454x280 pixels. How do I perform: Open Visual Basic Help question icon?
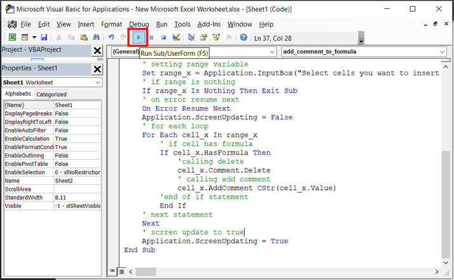(x=244, y=37)
